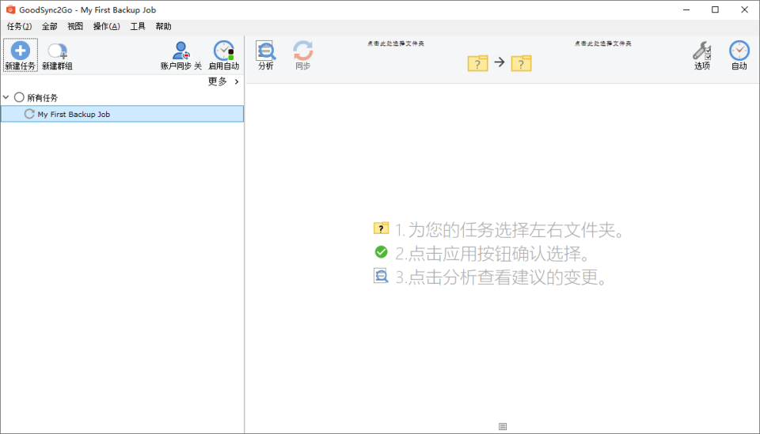Click the right folder path text
Image resolution: width=760 pixels, height=434 pixels.
603,43
